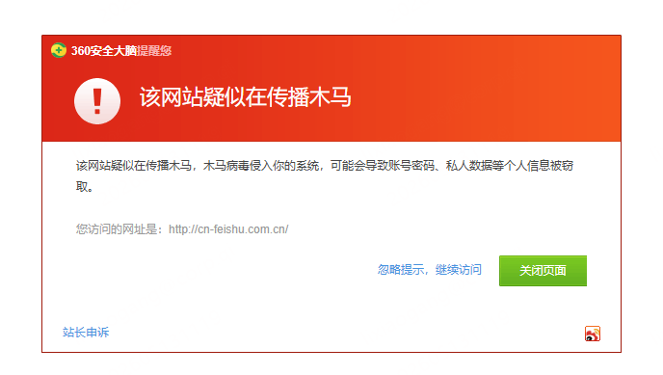This screenshot has width=663, height=375.
Task: Open the 站长申诉 link
Action: tap(86, 333)
